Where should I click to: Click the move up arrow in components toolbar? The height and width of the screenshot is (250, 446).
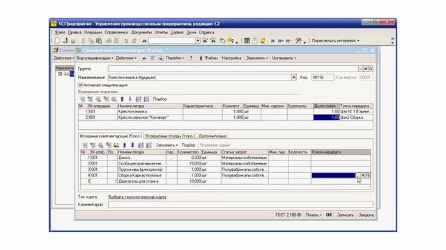click(124, 145)
